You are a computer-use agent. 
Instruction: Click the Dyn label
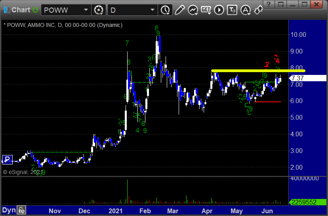(x=9, y=210)
